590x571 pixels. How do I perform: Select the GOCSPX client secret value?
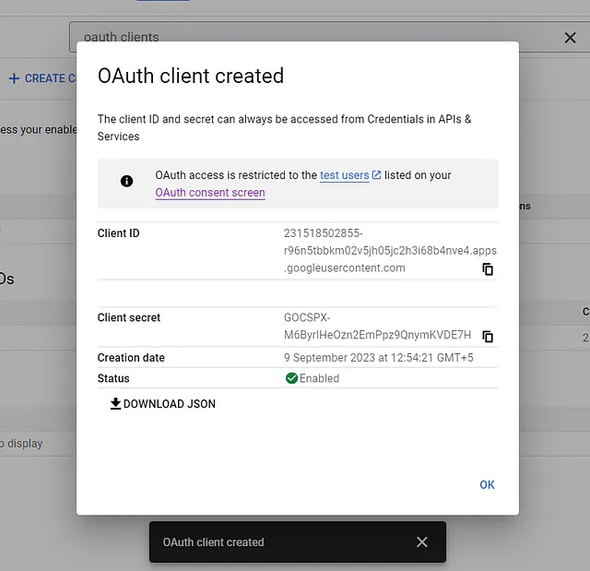[377, 327]
